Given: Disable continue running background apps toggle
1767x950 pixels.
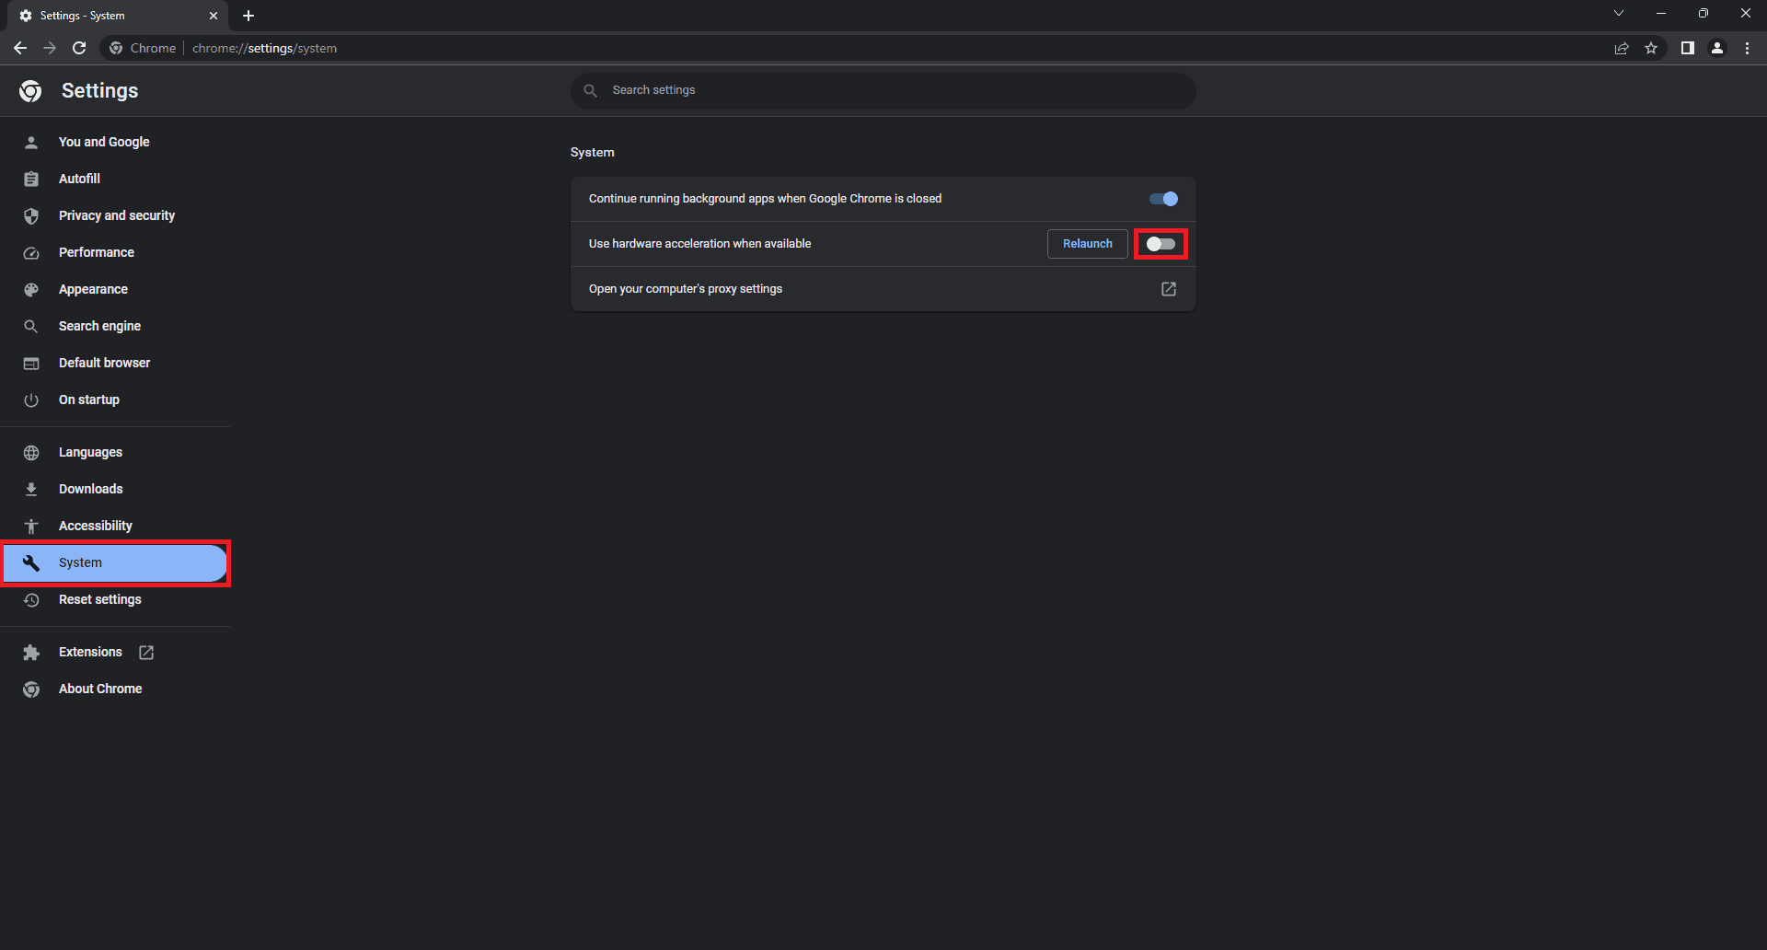Looking at the screenshot, I should click(1163, 199).
